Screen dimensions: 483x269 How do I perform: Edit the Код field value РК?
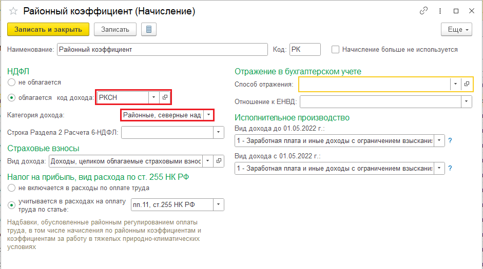coord(305,50)
